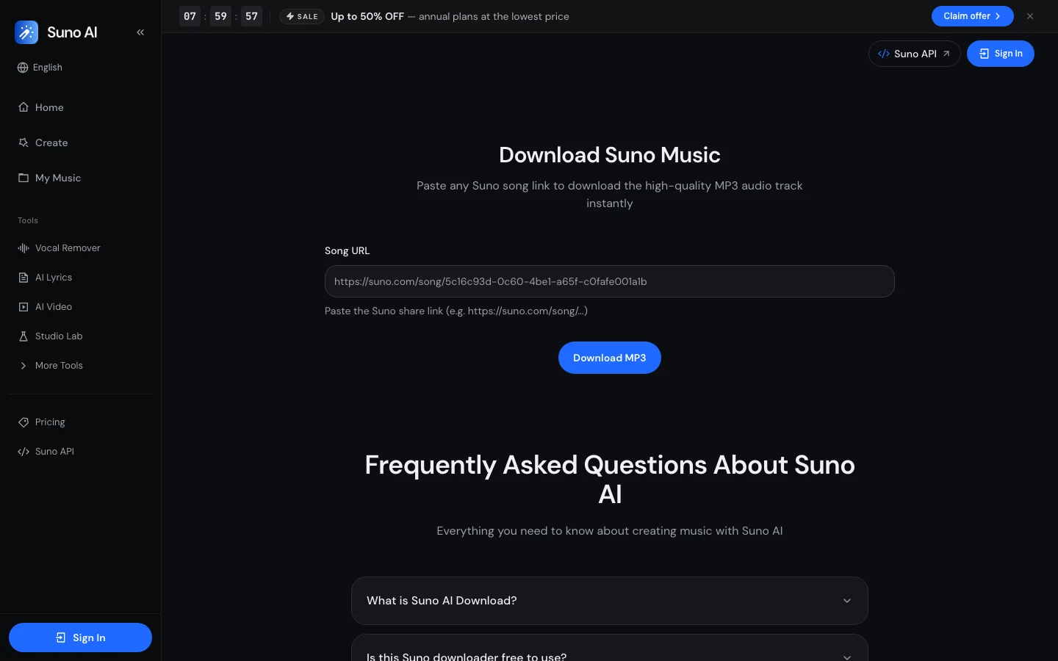Image resolution: width=1058 pixels, height=661 pixels.
Task: Open the Vocal Remover tool
Action: point(81,248)
